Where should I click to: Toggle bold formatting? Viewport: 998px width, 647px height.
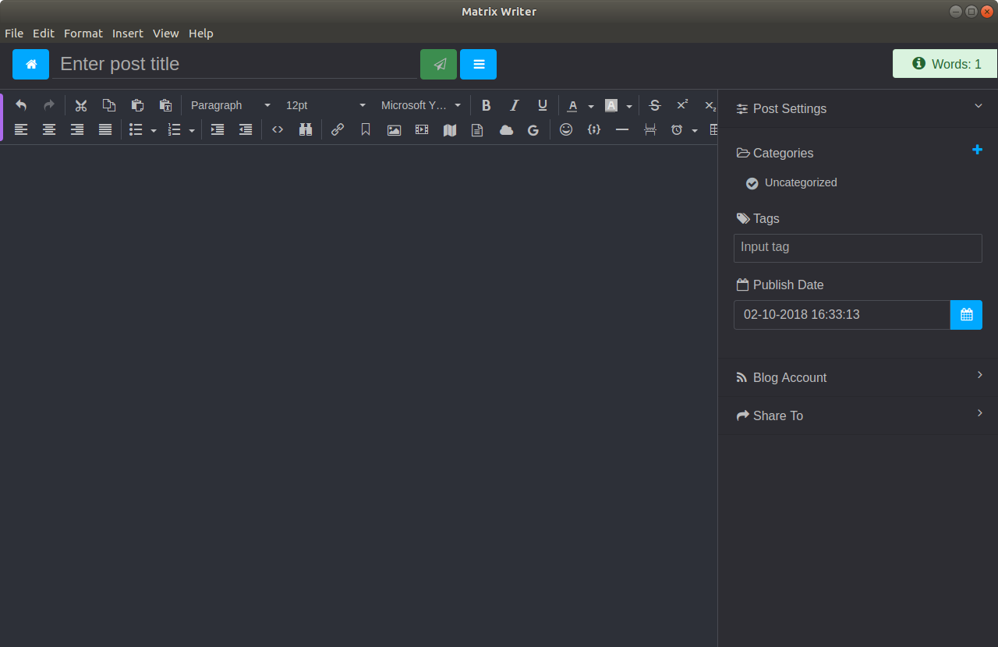(x=487, y=105)
